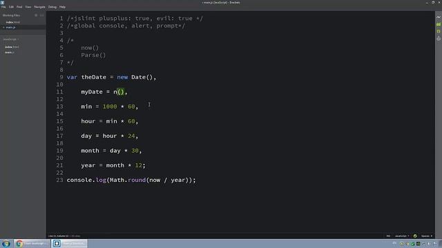Click the Live Preview lightning icon
This screenshot has height=248, width=442.
coord(439,17)
